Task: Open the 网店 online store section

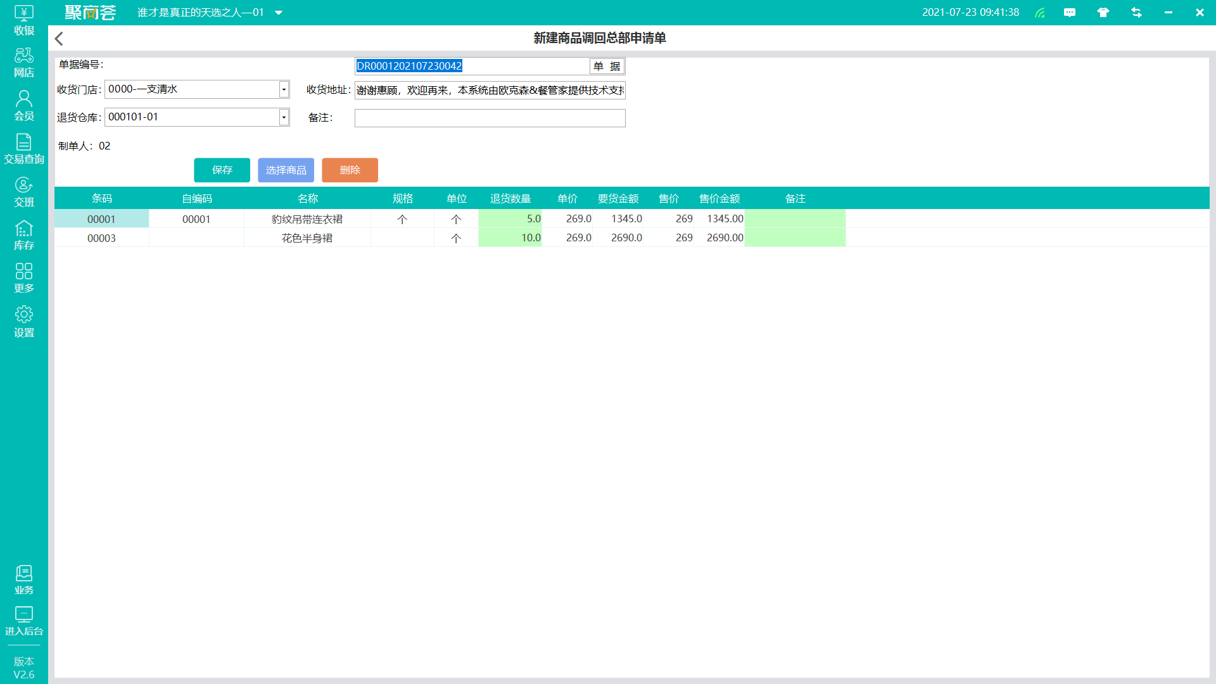Action: pos(24,63)
